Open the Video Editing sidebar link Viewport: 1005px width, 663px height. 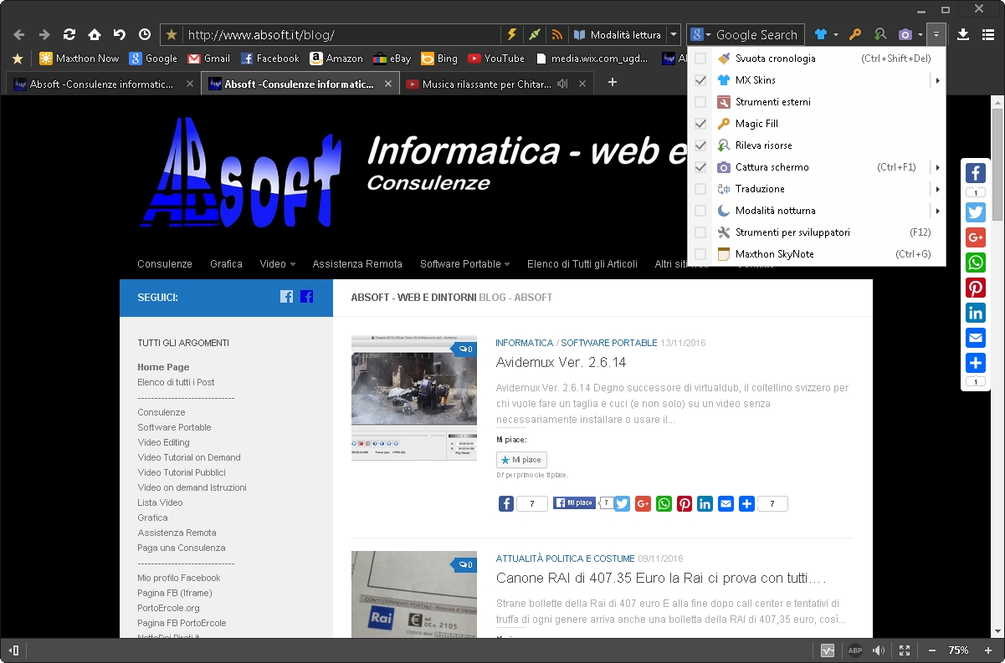tap(163, 442)
